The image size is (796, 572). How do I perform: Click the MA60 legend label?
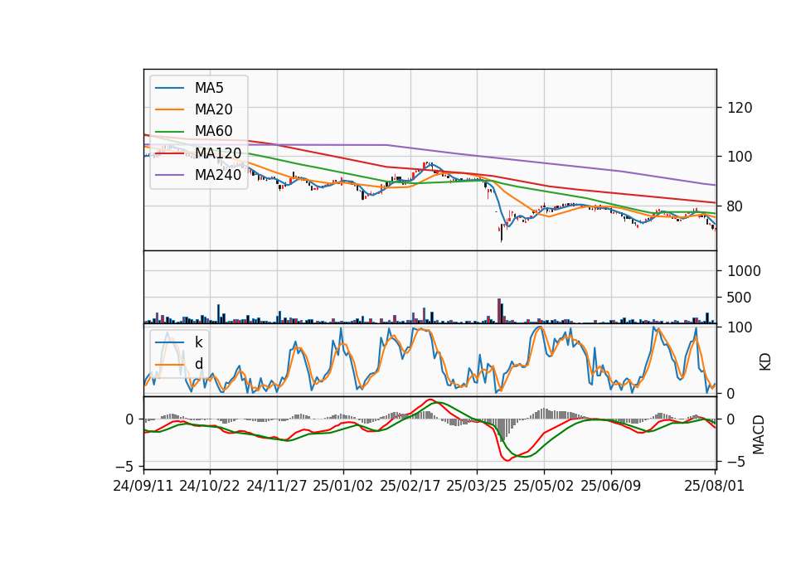tap(213, 132)
